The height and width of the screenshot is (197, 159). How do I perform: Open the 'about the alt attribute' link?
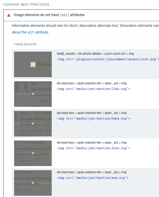[x=30, y=32]
